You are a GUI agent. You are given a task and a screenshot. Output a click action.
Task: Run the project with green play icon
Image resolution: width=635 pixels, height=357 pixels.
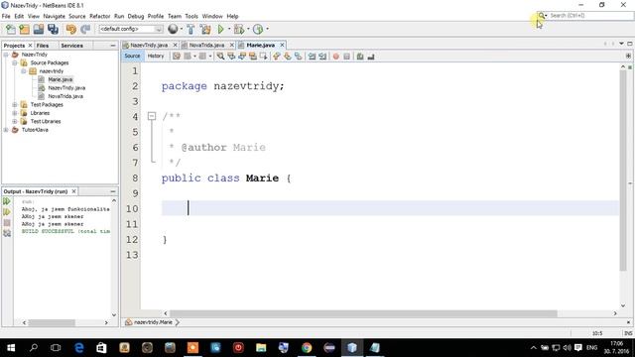[220, 29]
